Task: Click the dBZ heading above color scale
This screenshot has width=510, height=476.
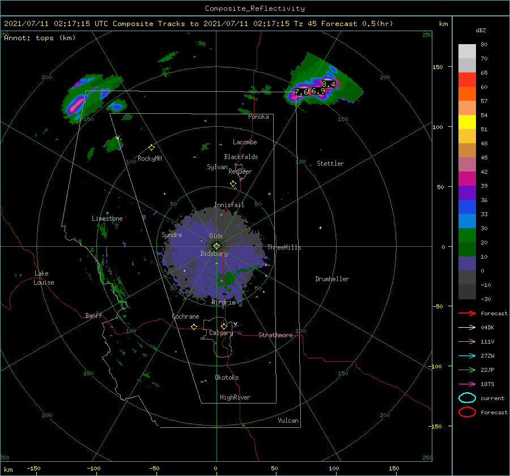Action: pyautogui.click(x=481, y=31)
